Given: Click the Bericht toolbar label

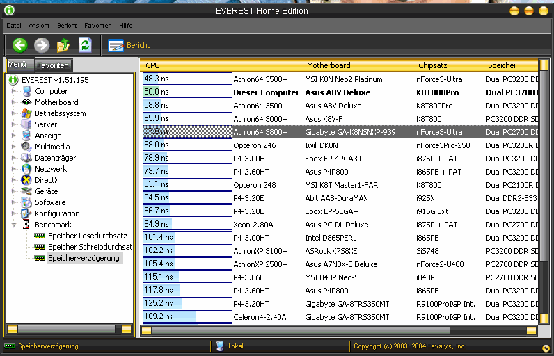Looking at the screenshot, I should point(138,45).
